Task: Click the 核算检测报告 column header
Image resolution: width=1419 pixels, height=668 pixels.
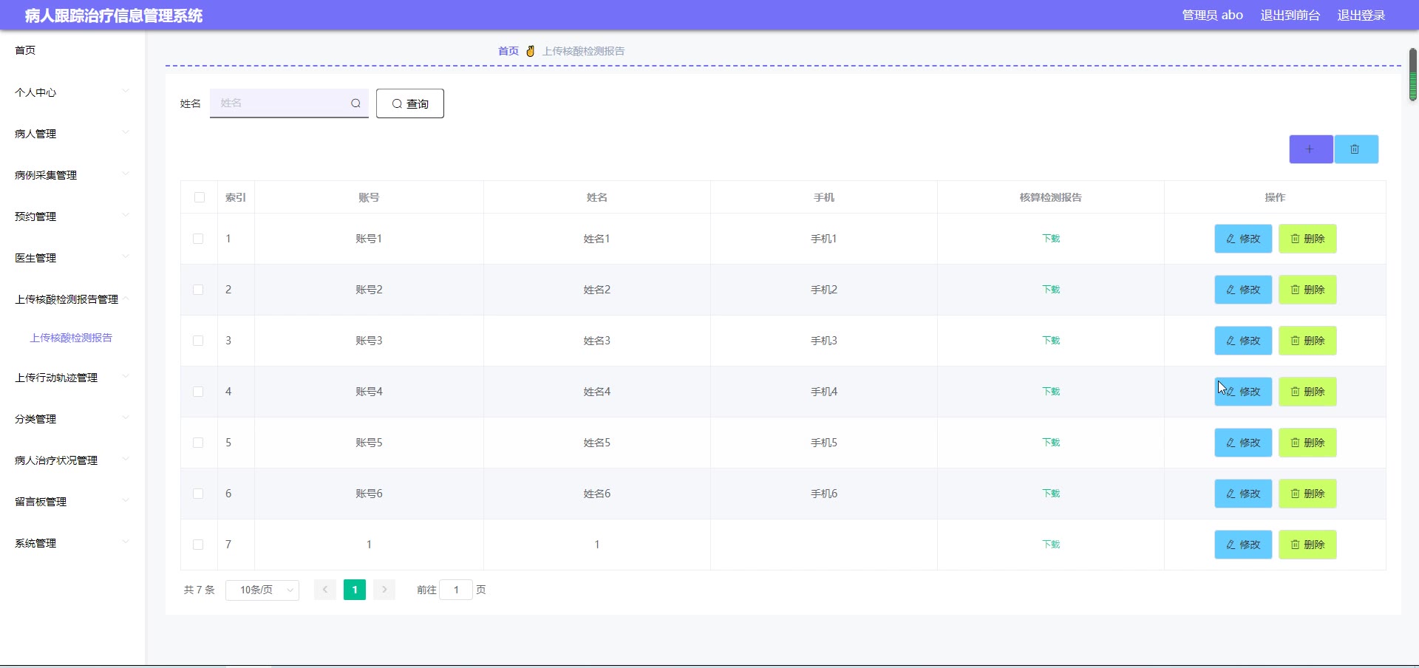Action: coord(1051,197)
